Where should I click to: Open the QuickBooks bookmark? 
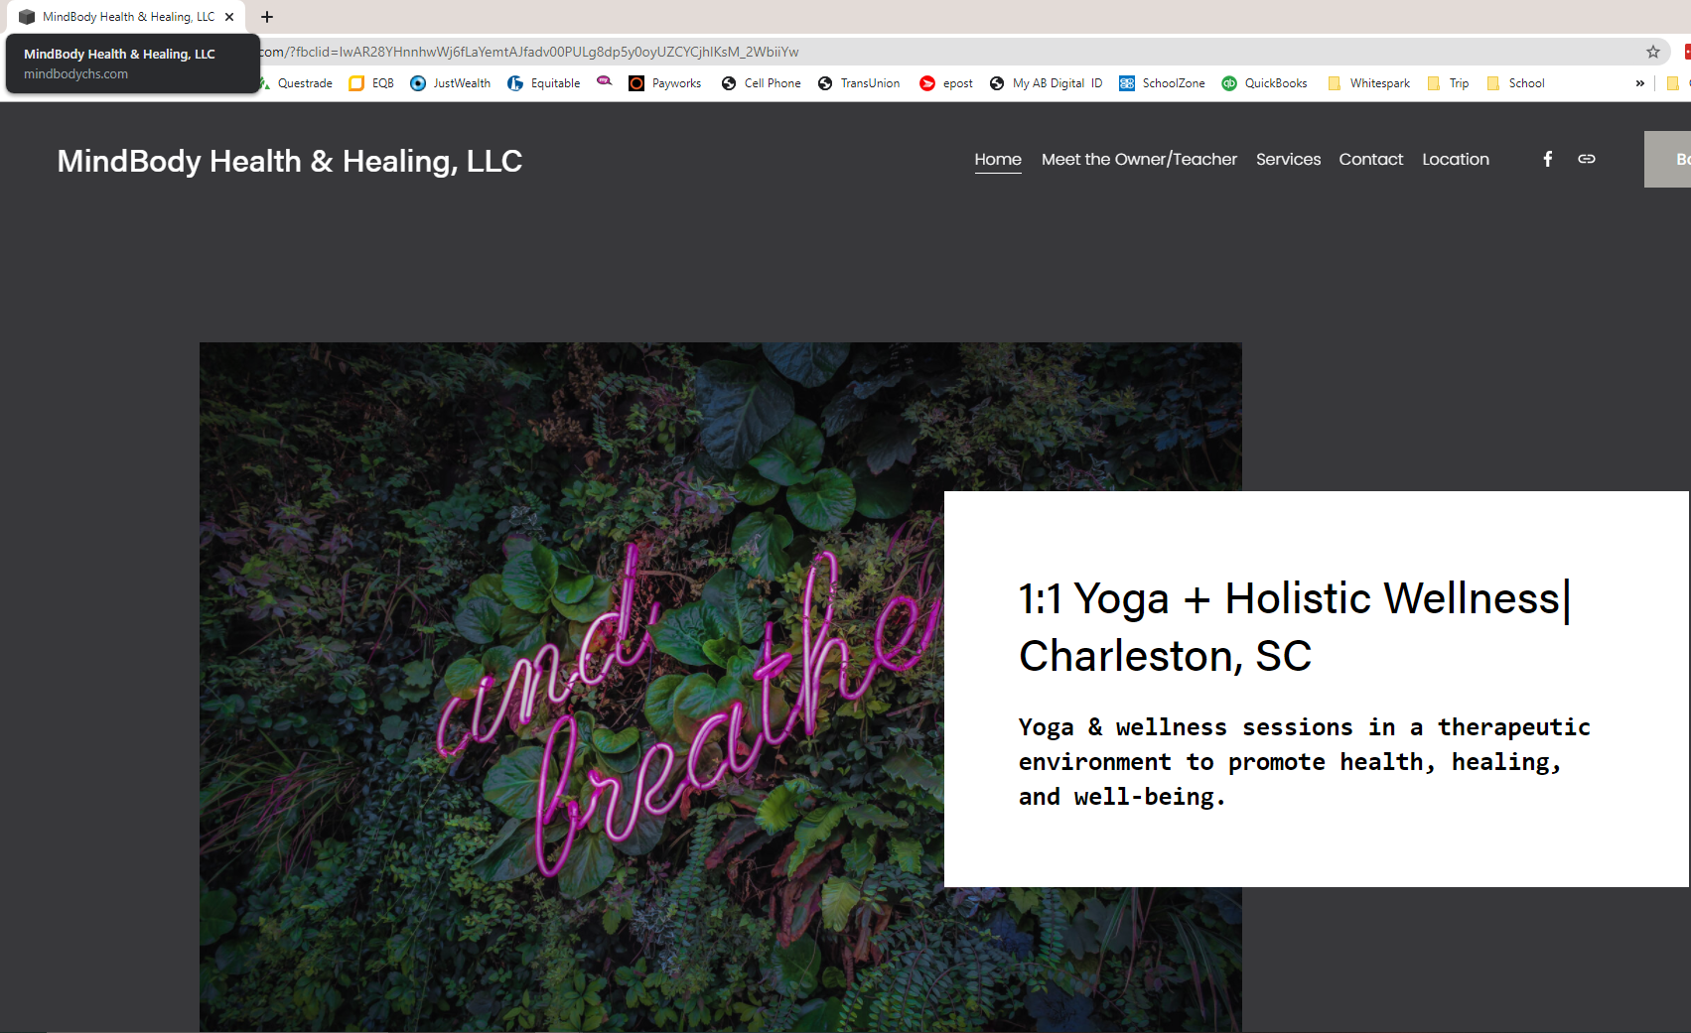(1264, 83)
